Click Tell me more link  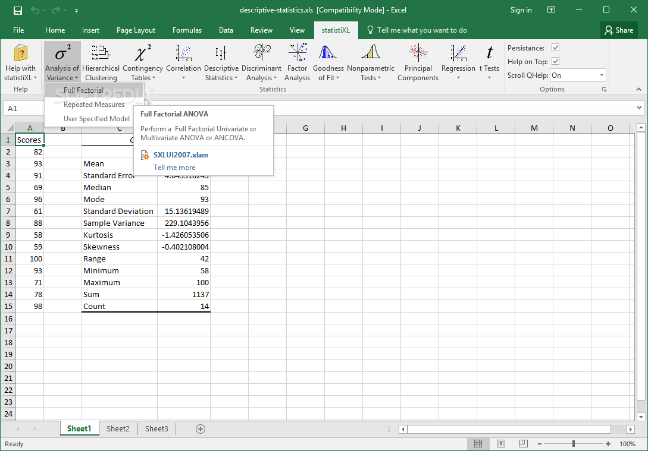pos(174,168)
